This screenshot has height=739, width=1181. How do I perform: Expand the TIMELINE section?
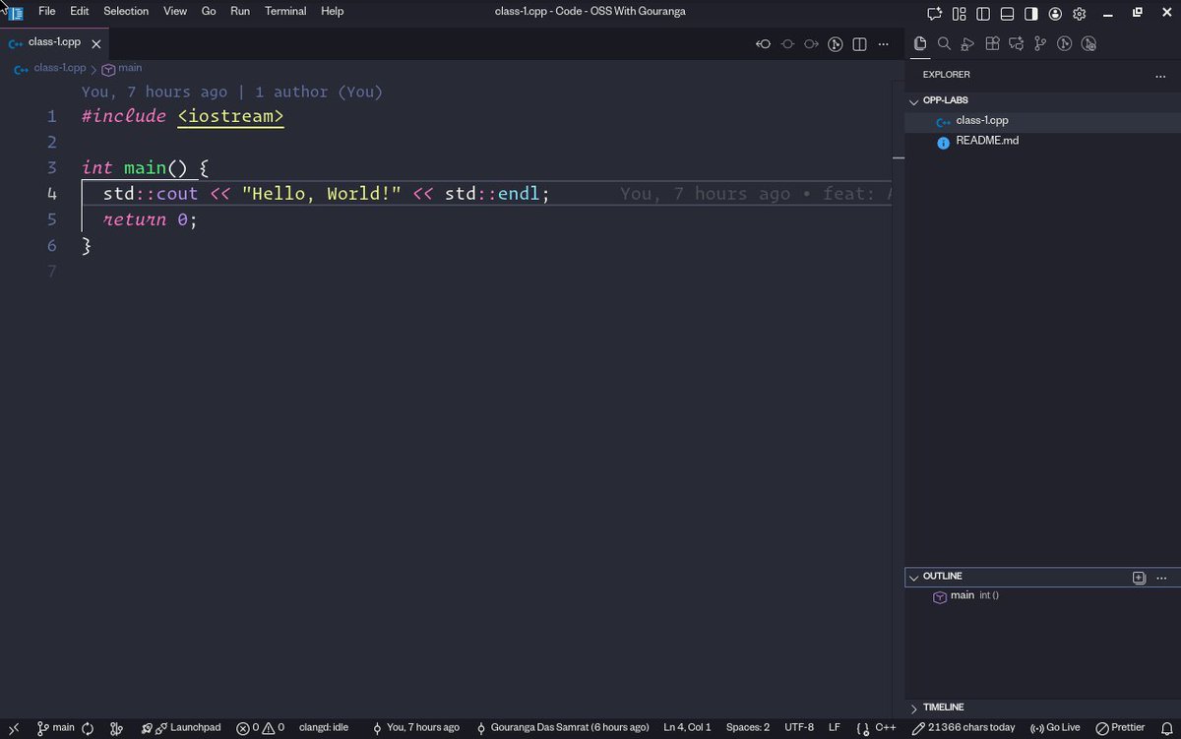(x=1042, y=708)
